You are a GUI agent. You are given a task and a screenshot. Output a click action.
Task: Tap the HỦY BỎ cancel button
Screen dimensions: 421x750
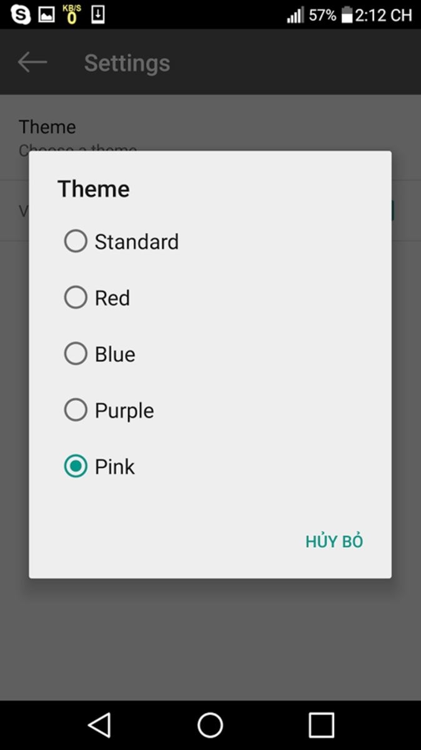pyautogui.click(x=334, y=541)
